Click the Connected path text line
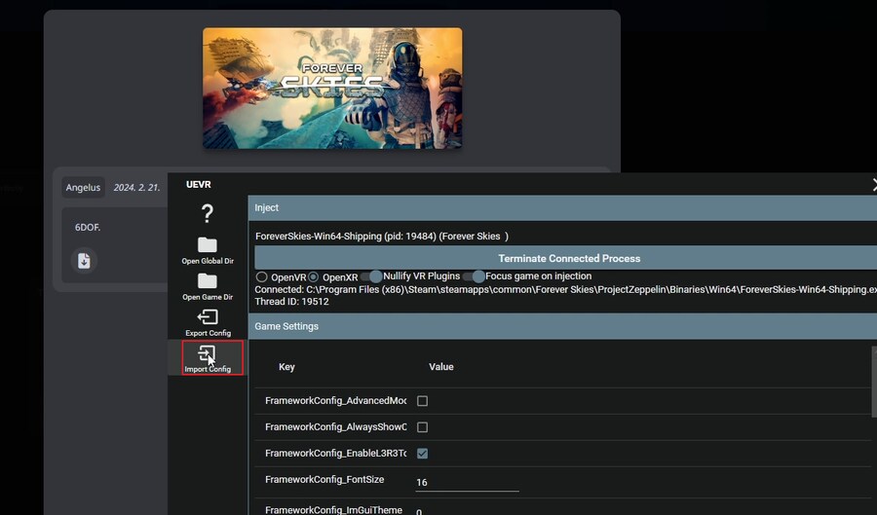 point(565,289)
